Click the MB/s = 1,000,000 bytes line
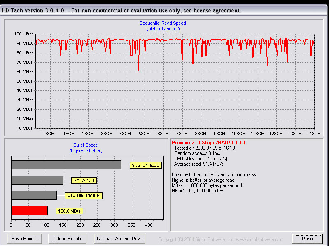Viewport: 329px width, 246px height. [x=207, y=185]
